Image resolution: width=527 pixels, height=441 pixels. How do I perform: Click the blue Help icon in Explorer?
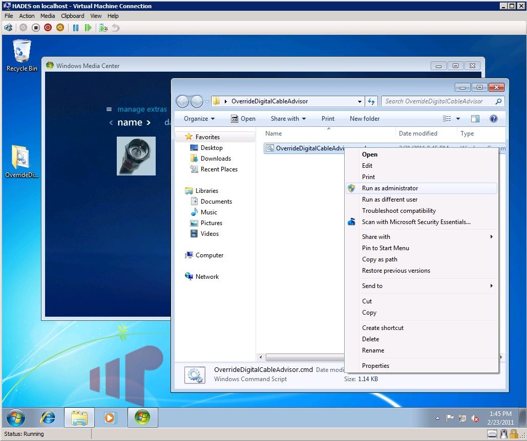[x=493, y=119]
